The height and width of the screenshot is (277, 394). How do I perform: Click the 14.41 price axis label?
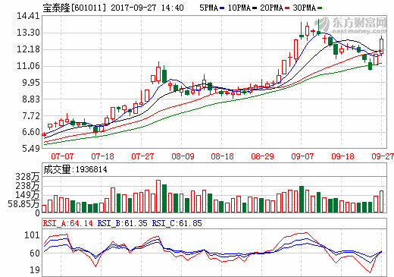(x=28, y=16)
